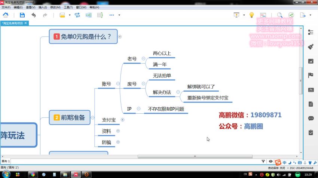Start brainstorming with lightbulb icon
318x178 pixels.
coord(251,15)
